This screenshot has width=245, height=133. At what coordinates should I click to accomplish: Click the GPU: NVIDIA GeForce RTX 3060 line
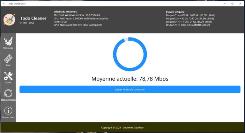click(x=78, y=25)
